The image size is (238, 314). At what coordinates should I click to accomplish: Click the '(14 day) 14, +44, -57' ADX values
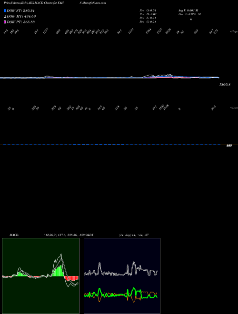pos(134,235)
